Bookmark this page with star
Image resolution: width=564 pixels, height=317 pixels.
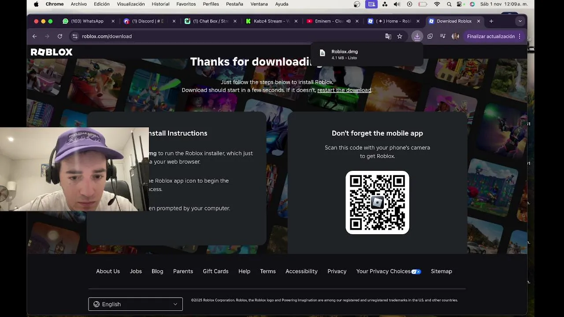[x=400, y=37]
